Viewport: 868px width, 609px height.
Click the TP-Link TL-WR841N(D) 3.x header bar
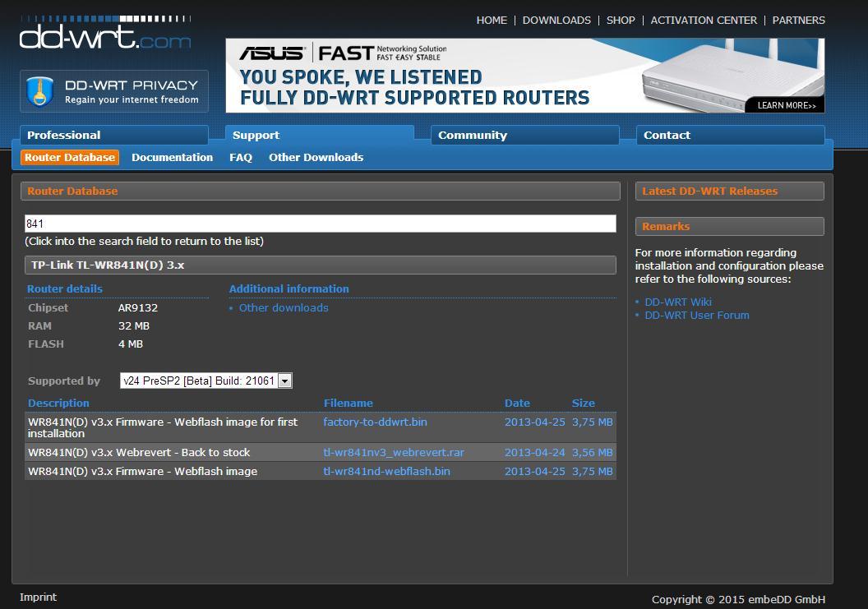tap(320, 265)
